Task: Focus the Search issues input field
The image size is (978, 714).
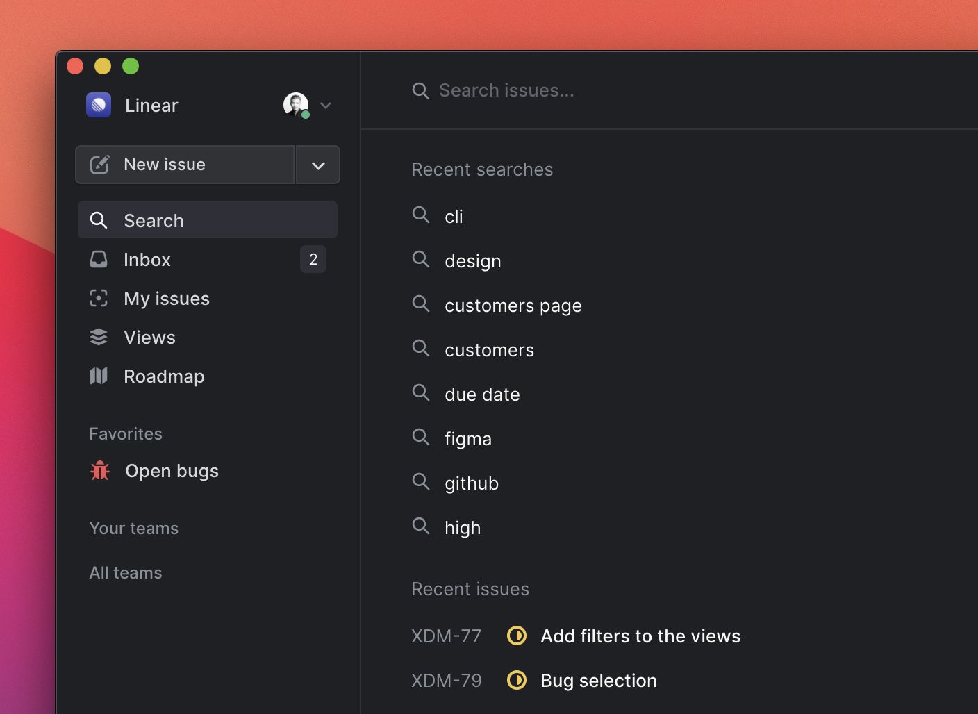Action: click(x=556, y=90)
